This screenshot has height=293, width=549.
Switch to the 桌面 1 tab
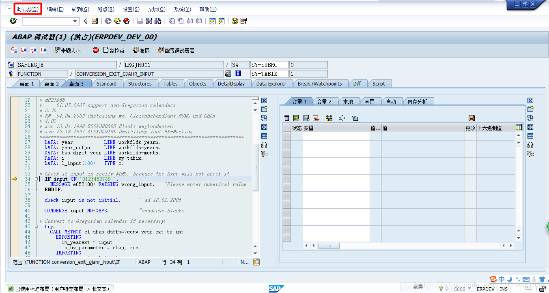click(x=27, y=83)
